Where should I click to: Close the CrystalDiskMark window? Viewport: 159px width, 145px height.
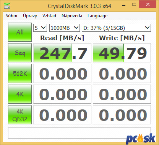[x=148, y=5]
